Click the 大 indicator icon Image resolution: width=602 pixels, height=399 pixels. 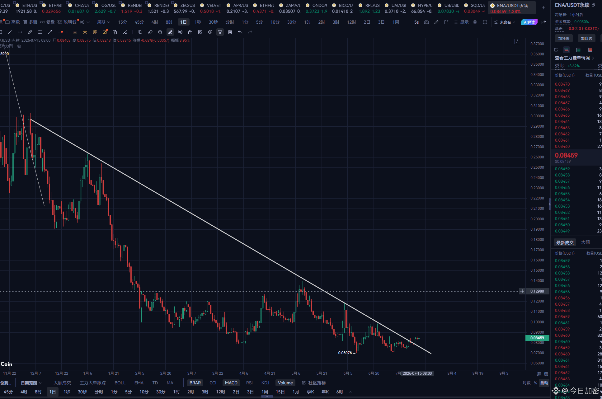(x=85, y=32)
